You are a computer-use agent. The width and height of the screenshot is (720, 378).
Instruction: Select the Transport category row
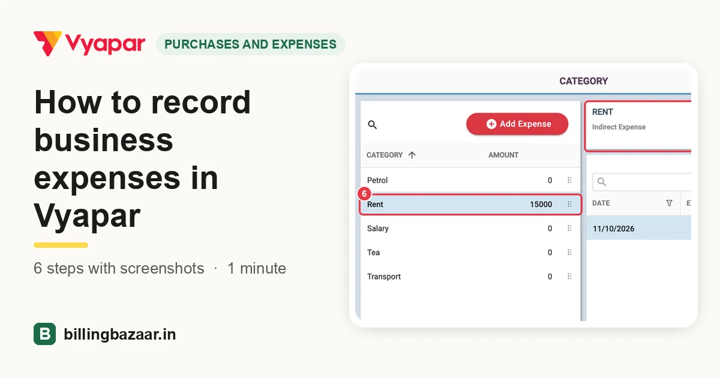coord(470,277)
